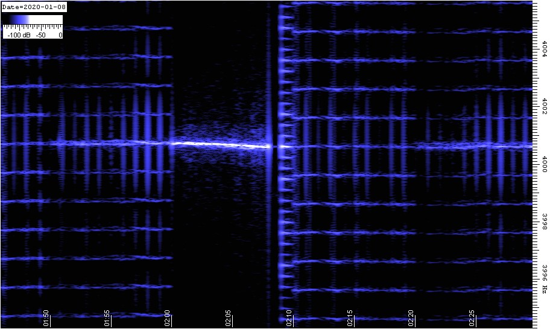Select the 02:00 time marker

pyautogui.click(x=167, y=318)
